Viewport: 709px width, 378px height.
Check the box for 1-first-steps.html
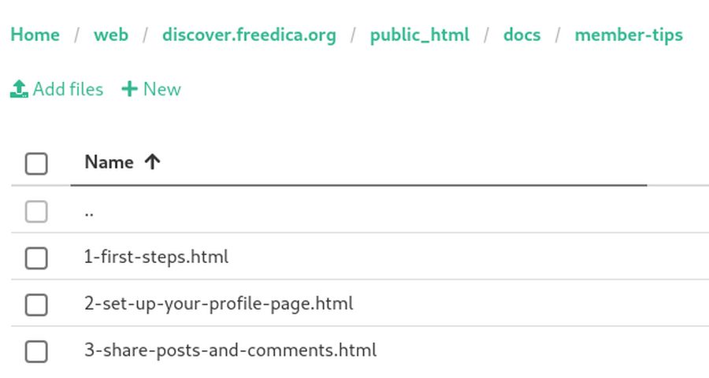(x=36, y=258)
